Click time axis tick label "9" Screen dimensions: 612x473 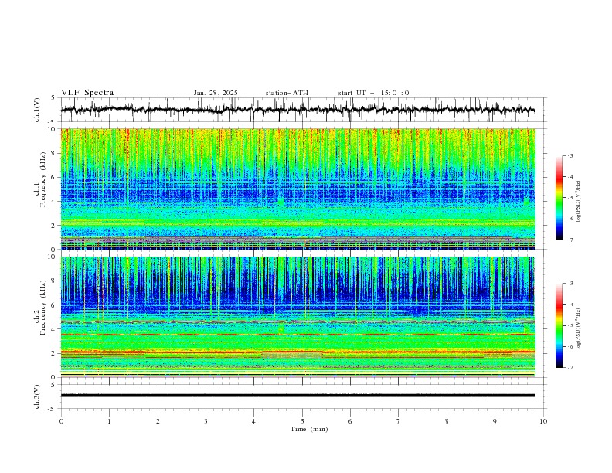pyautogui.click(x=495, y=421)
